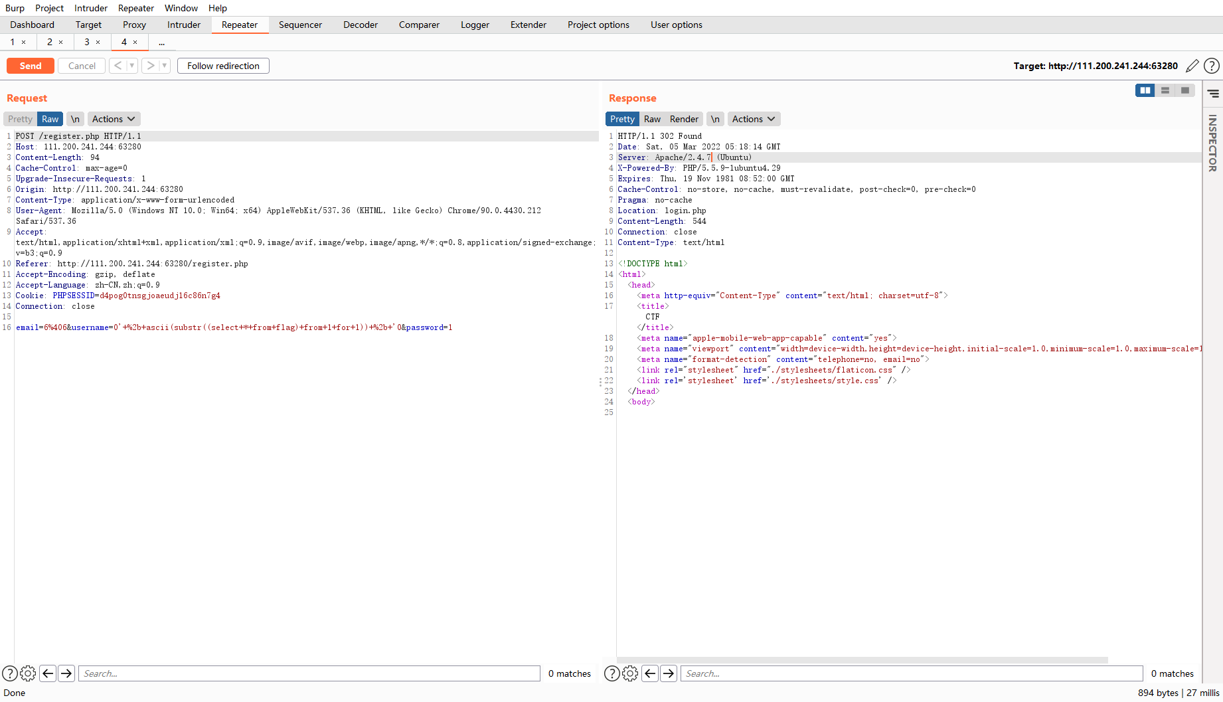This screenshot has width=1223, height=702.
Task: Open the Window menu
Action: click(x=181, y=8)
